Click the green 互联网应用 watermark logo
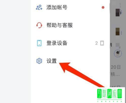 click(x=110, y=95)
